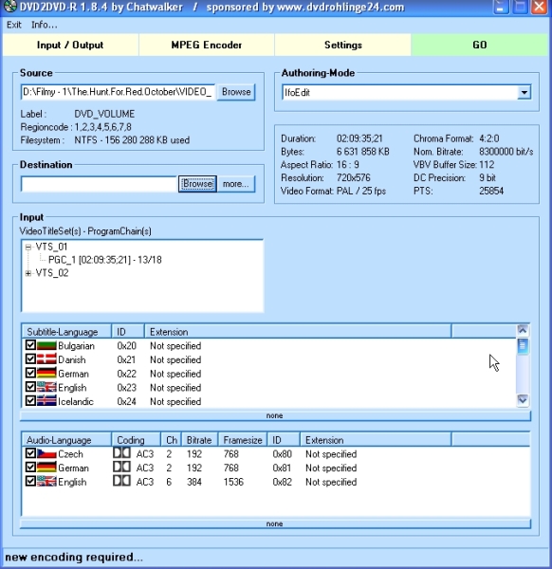This screenshot has height=569, width=552.
Task: Toggle the English subtitle checkbox
Action: click(30, 387)
